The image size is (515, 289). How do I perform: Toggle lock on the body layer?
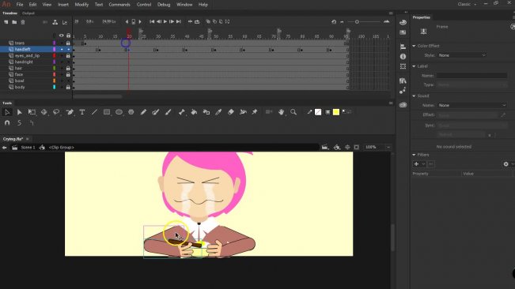(68, 87)
